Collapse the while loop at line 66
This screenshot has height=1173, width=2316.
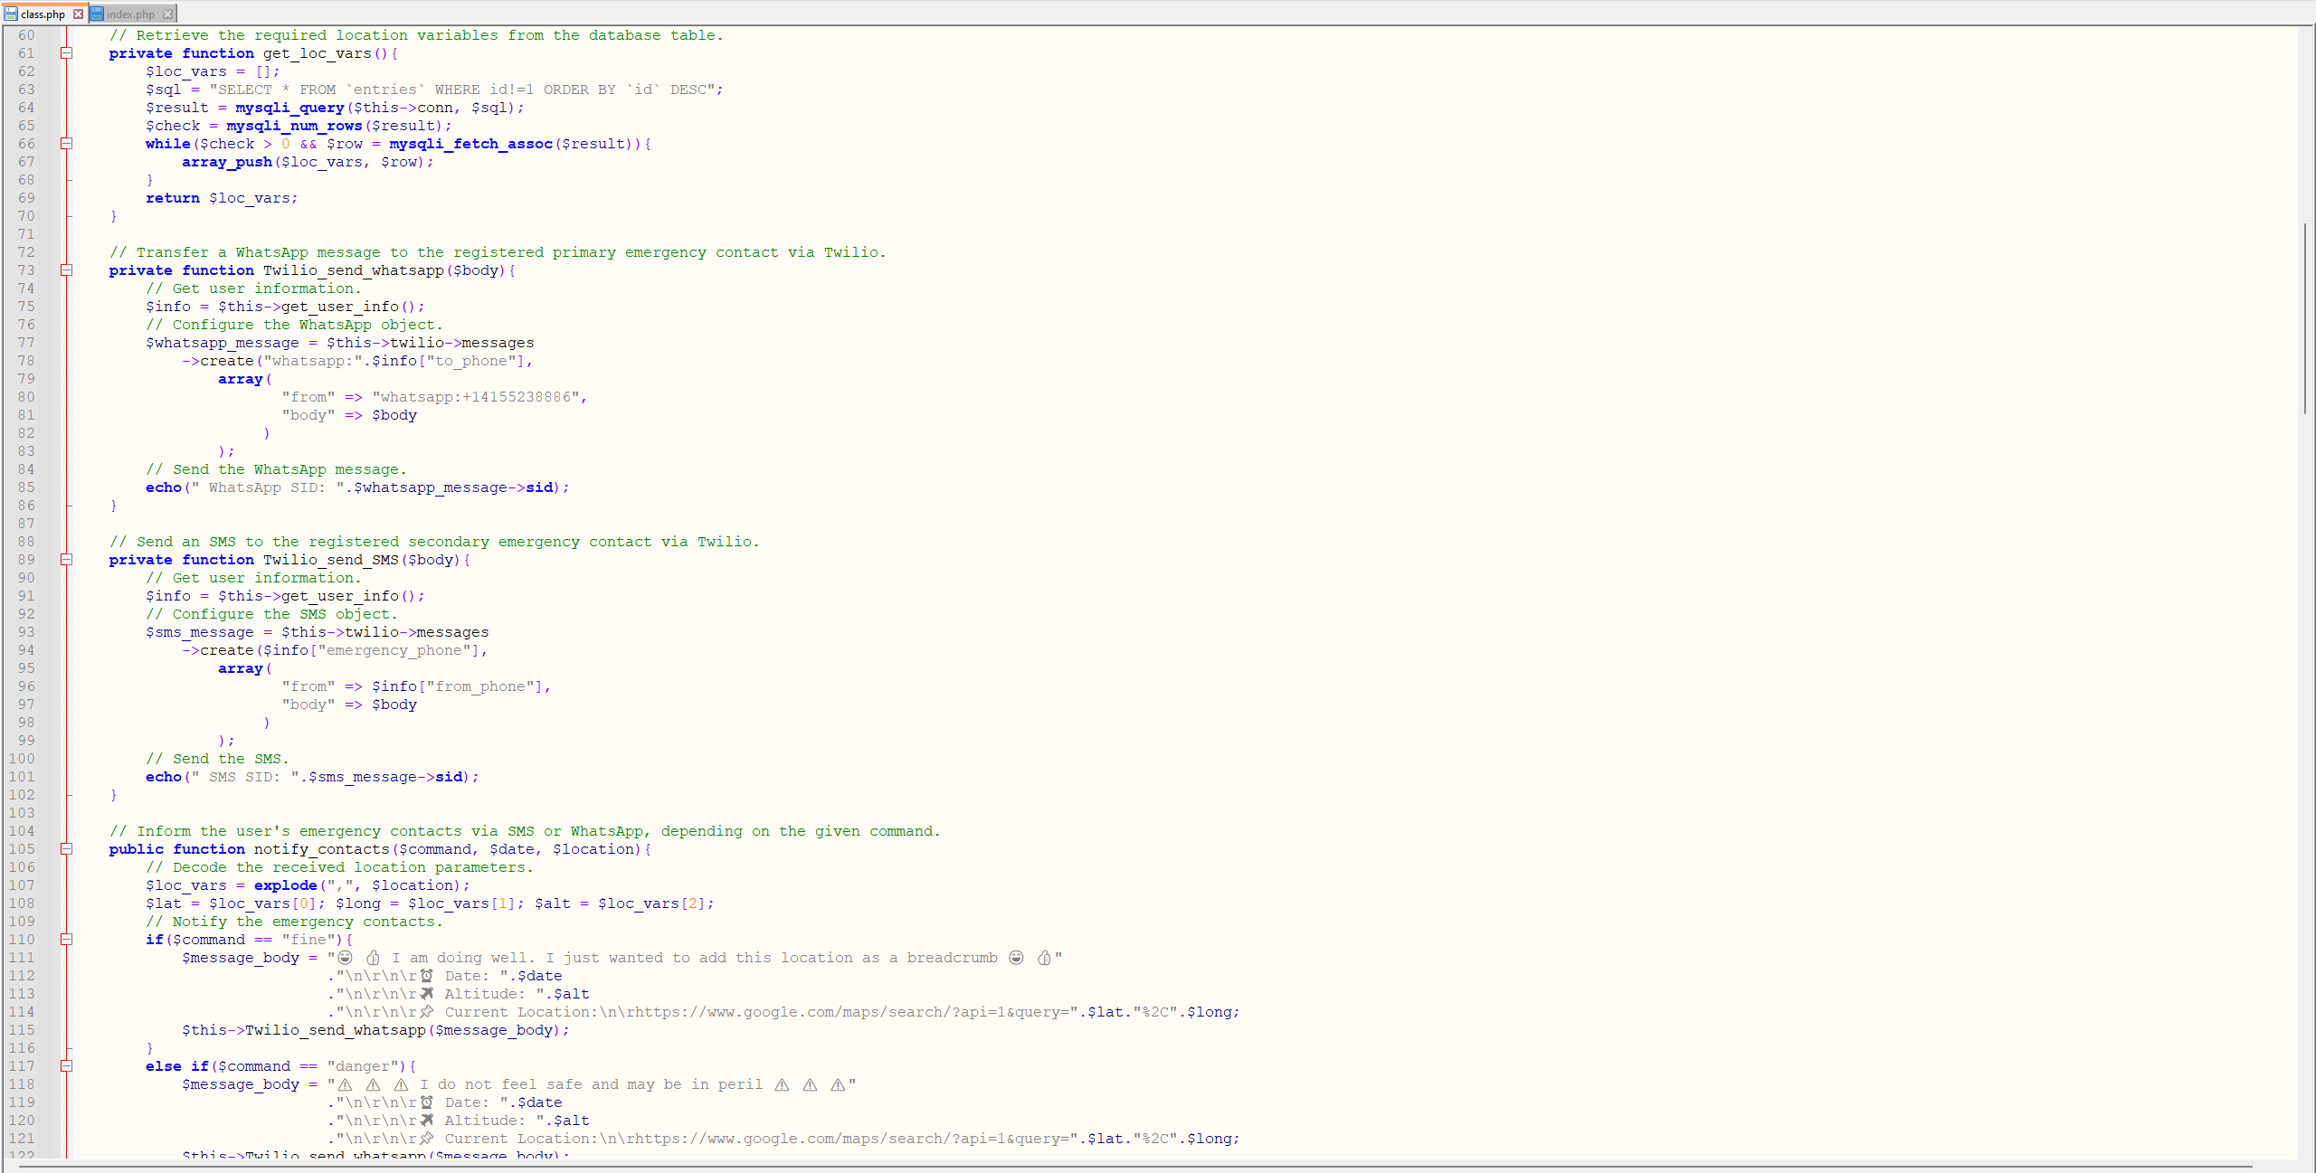click(x=66, y=143)
